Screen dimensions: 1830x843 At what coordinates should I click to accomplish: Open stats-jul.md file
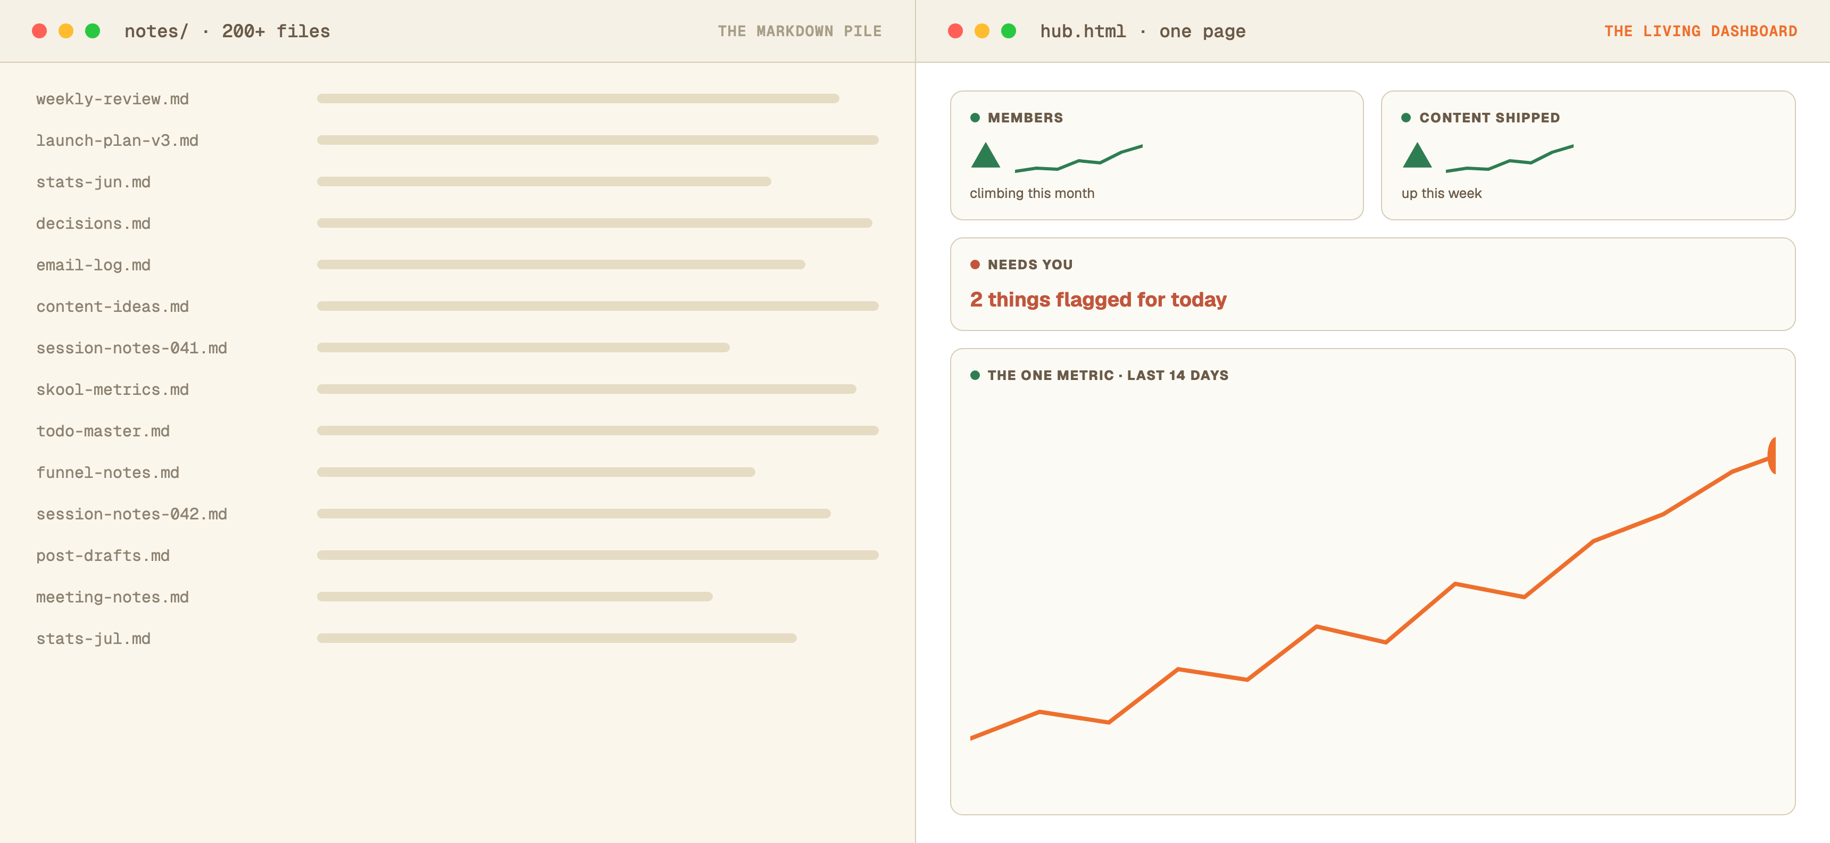coord(93,638)
